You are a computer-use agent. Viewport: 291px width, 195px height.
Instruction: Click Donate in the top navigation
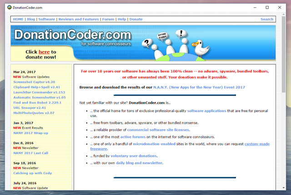coord(136,19)
